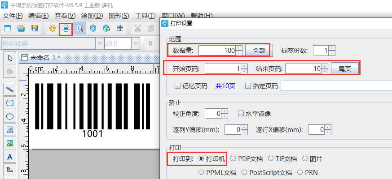Click the 校正角度 input field
The width and height of the screenshot is (392, 179).
coord(213,114)
